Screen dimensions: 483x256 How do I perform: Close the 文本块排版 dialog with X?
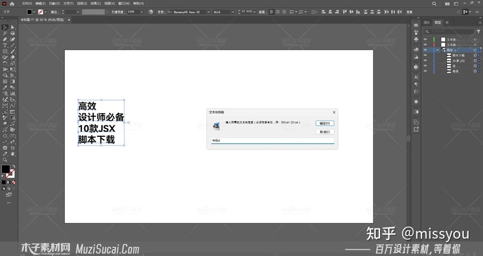point(334,112)
